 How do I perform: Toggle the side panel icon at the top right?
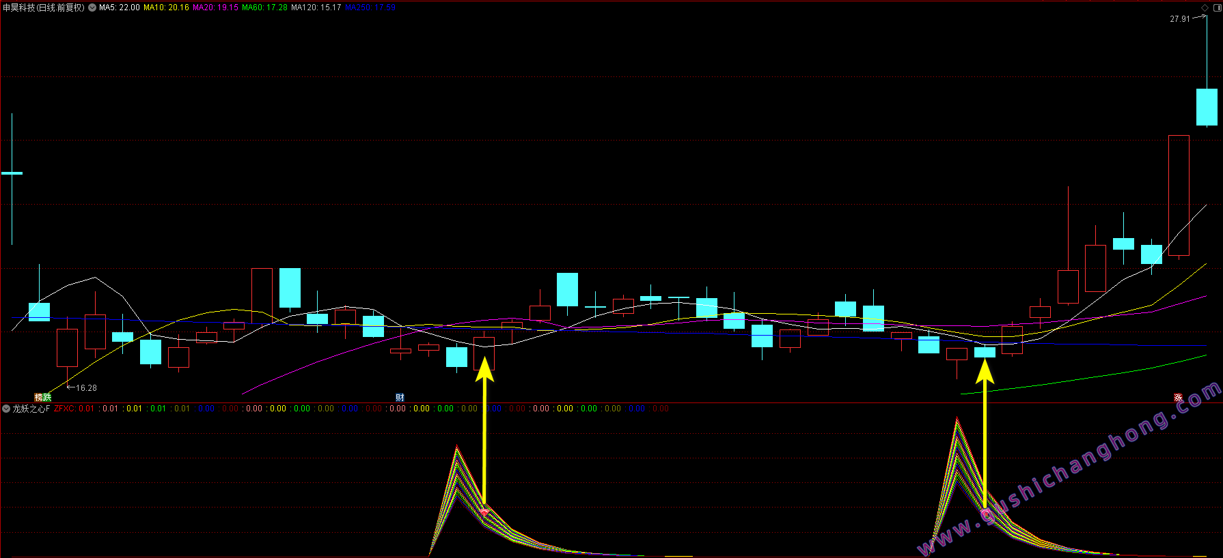coord(1217,8)
